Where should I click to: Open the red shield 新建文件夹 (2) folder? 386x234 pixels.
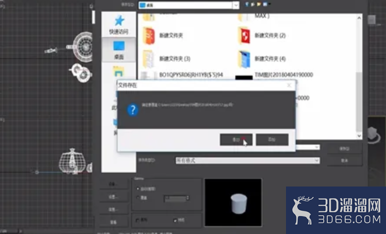244,35
